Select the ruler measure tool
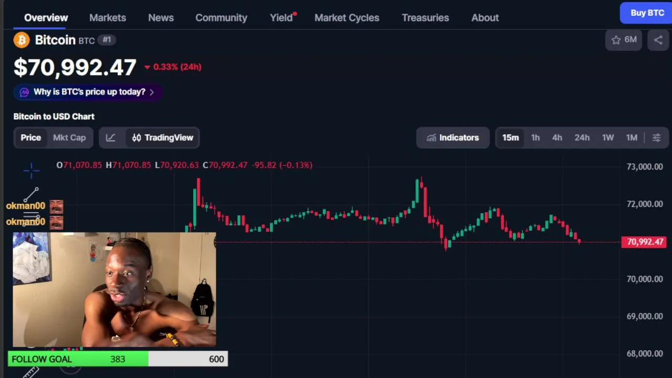Screen dimensions: 672x378 [x=31, y=371]
